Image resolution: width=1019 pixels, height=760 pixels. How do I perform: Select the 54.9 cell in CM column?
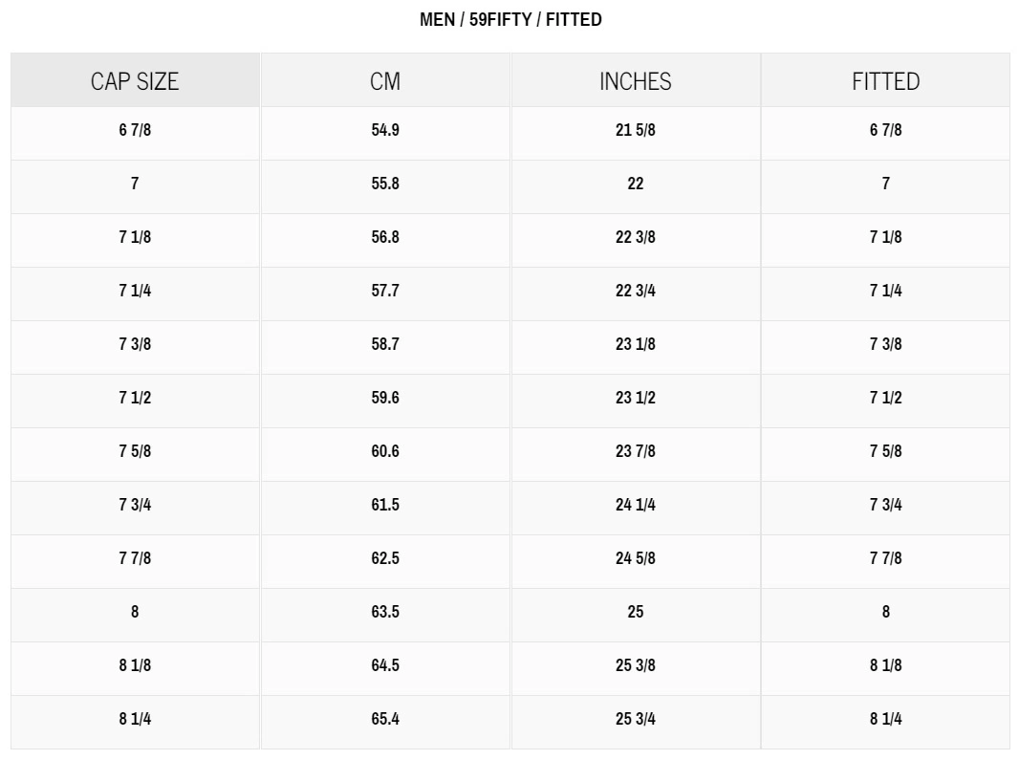coord(385,130)
